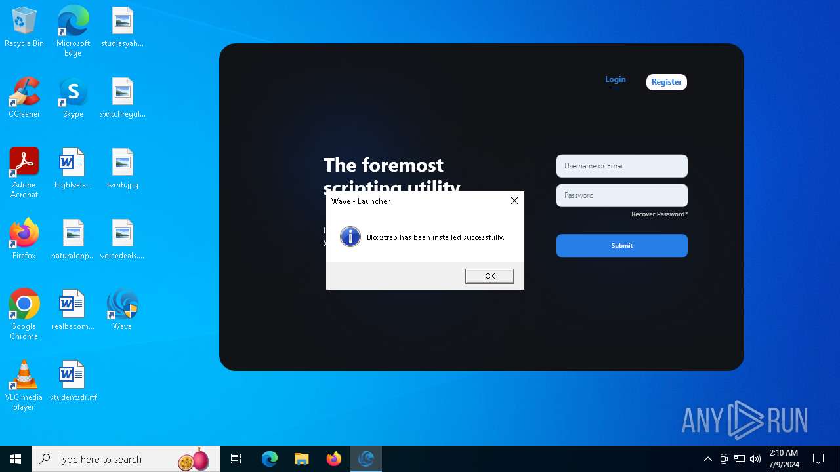
Task: Select the switchregul image file
Action: [122, 98]
